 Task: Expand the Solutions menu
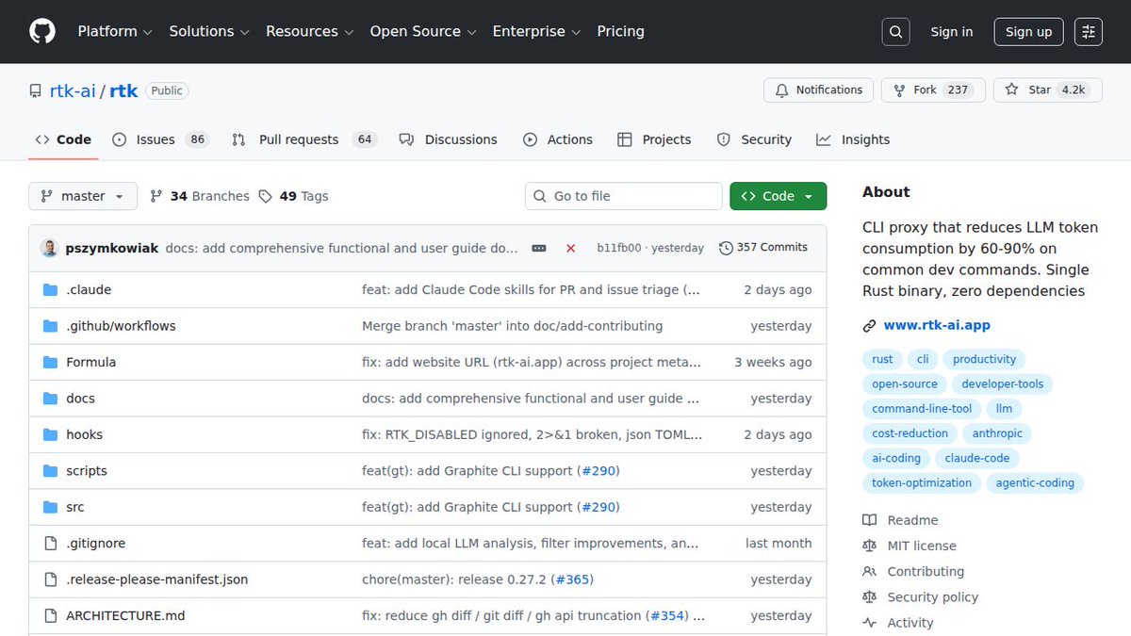[209, 31]
